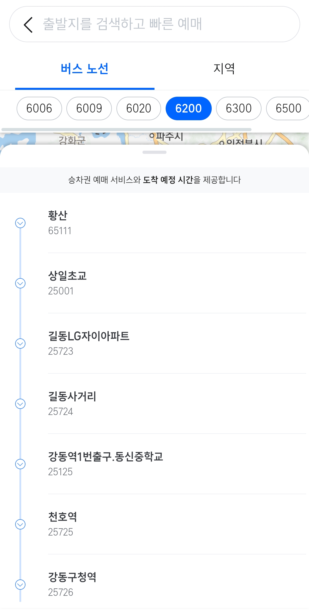Expand the 황산 stop chevron
Image resolution: width=309 pixels, height=611 pixels.
tap(20, 223)
